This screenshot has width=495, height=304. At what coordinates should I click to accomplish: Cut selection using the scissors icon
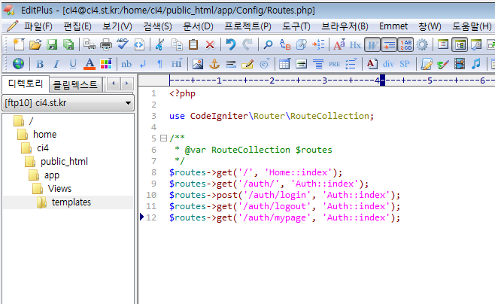pyautogui.click(x=159, y=44)
